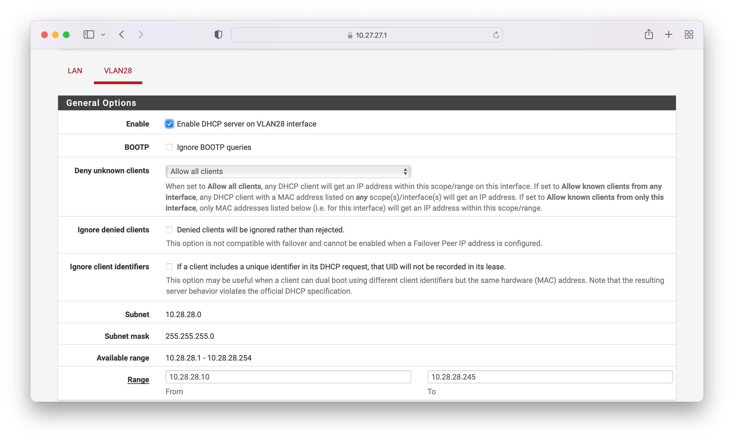Disable DHCP server on VLAN28 interface
The image size is (734, 442).
click(169, 124)
